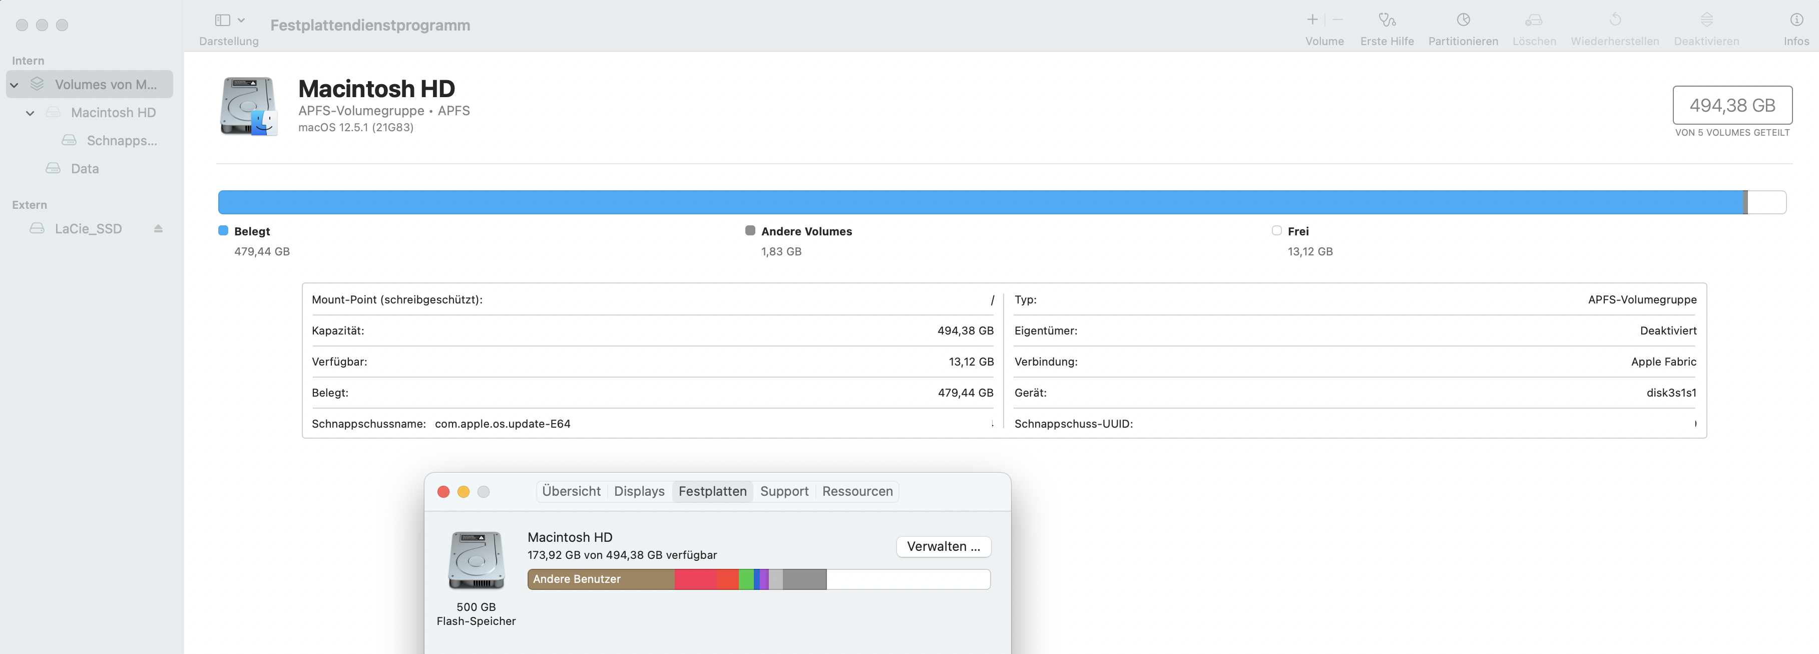
Task: Click the Infos icon in toolbar
Action: click(1795, 20)
